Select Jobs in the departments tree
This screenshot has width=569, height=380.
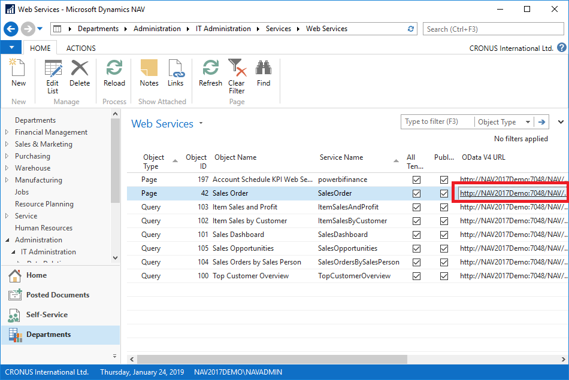coord(22,192)
